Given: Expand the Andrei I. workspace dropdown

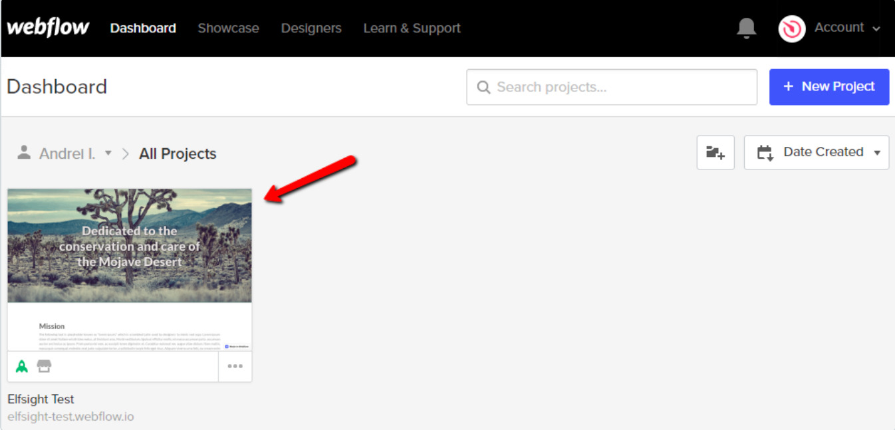Looking at the screenshot, I should pos(108,154).
